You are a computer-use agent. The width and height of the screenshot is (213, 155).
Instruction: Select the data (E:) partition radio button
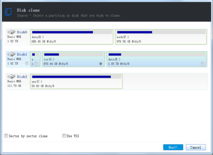point(203,64)
